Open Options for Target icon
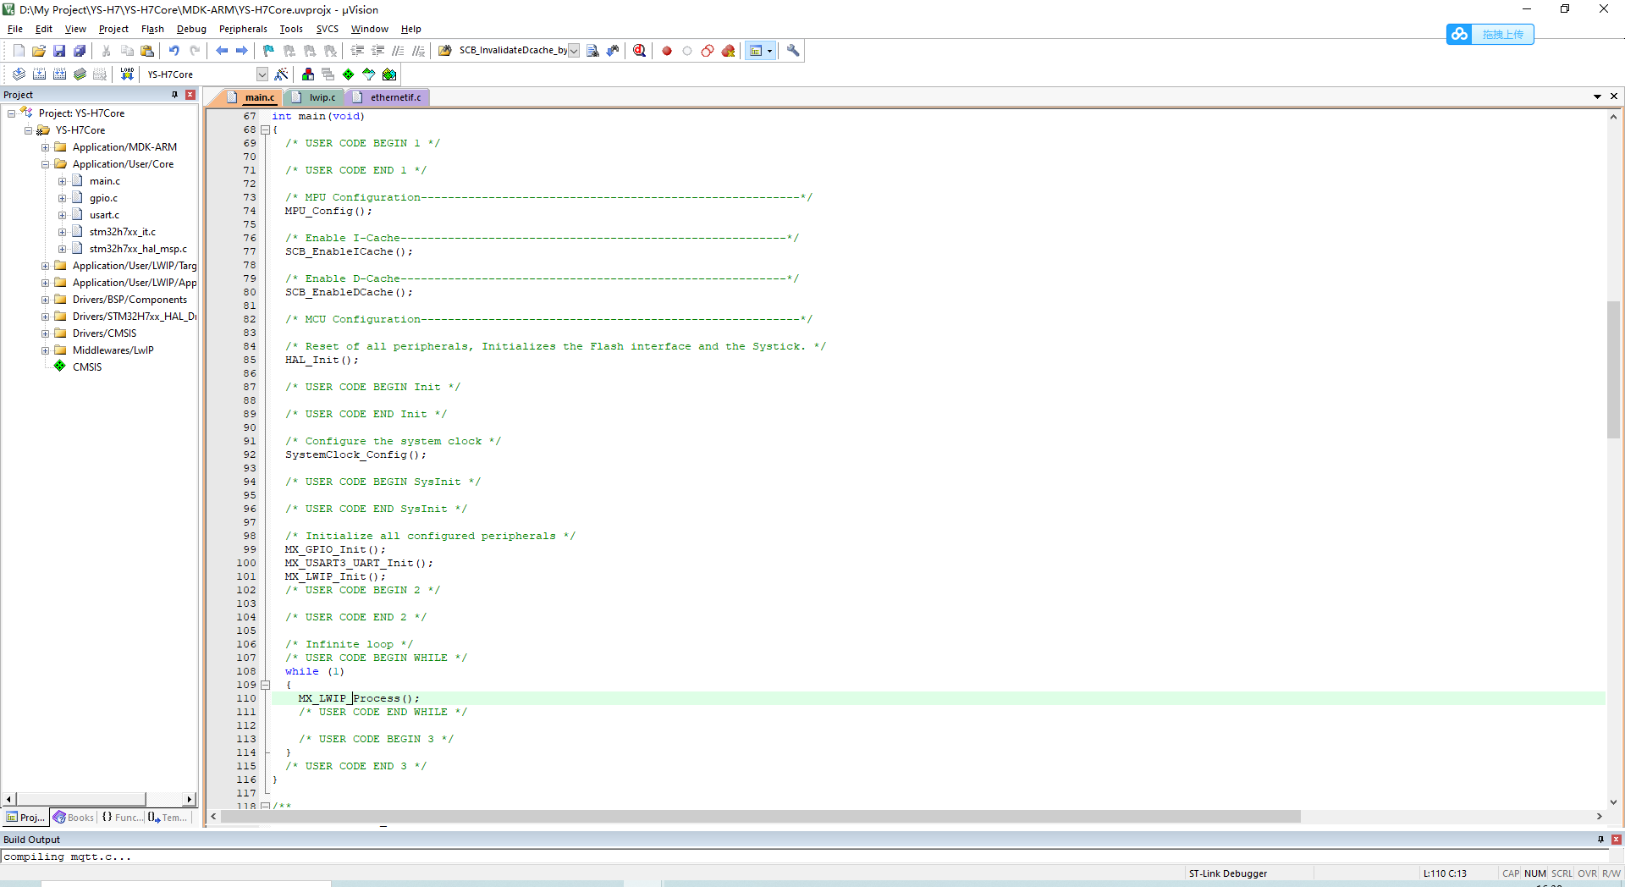1625x887 pixels. 282,74
